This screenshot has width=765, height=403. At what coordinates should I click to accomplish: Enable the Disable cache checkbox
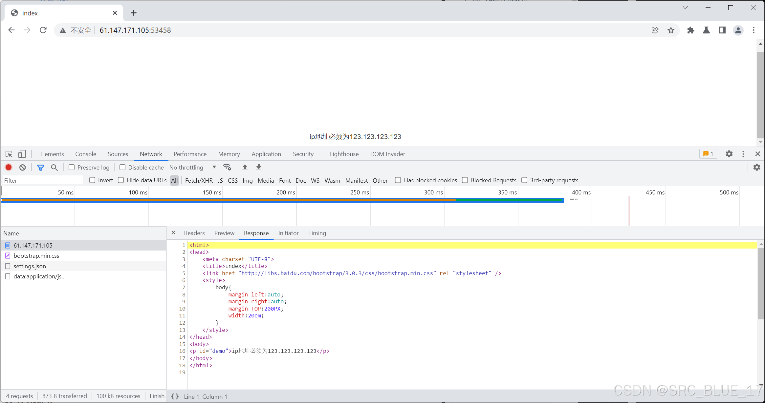click(x=122, y=167)
